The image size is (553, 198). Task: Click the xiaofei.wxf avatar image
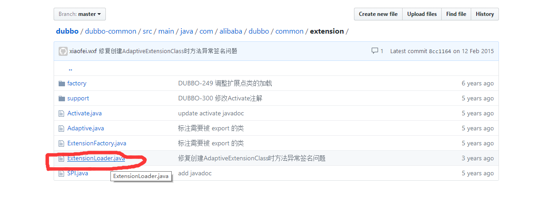pos(63,51)
